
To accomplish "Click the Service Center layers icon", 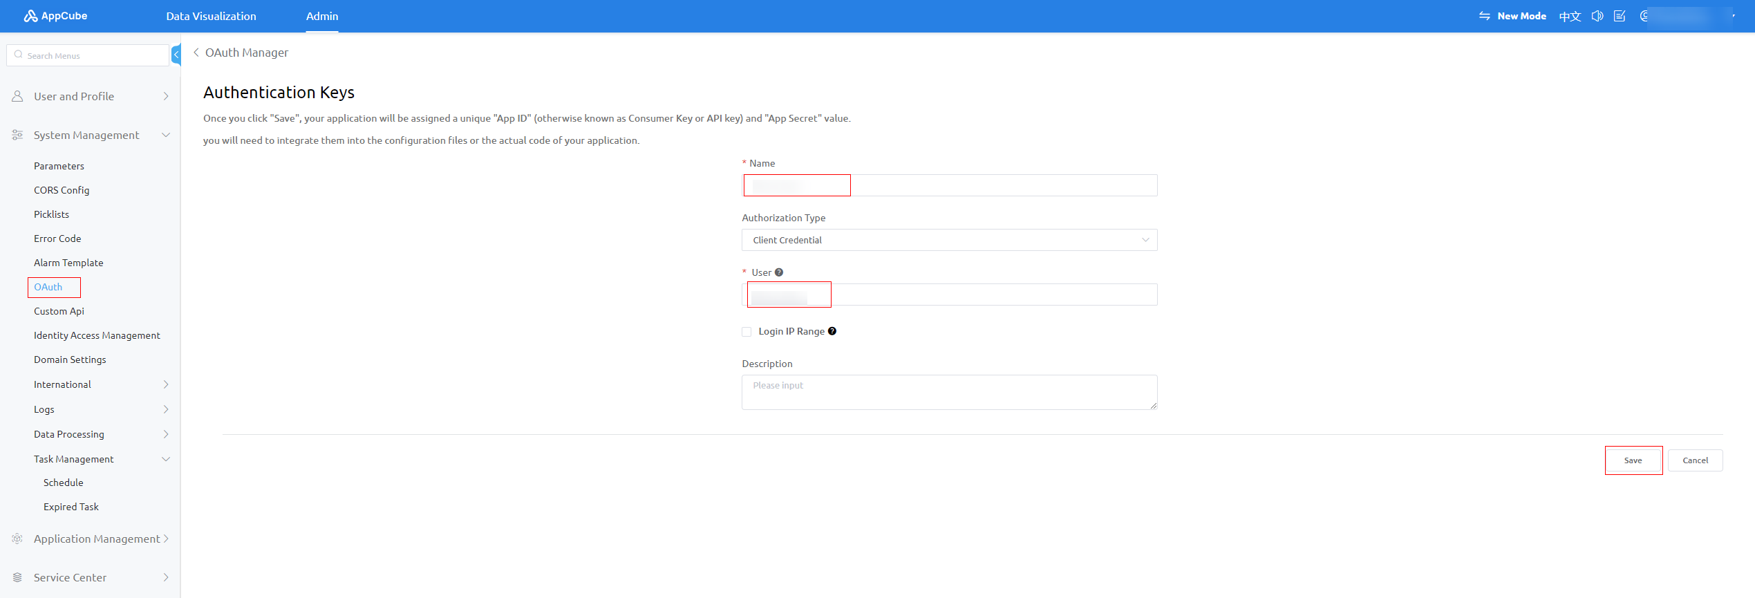I will 17,577.
